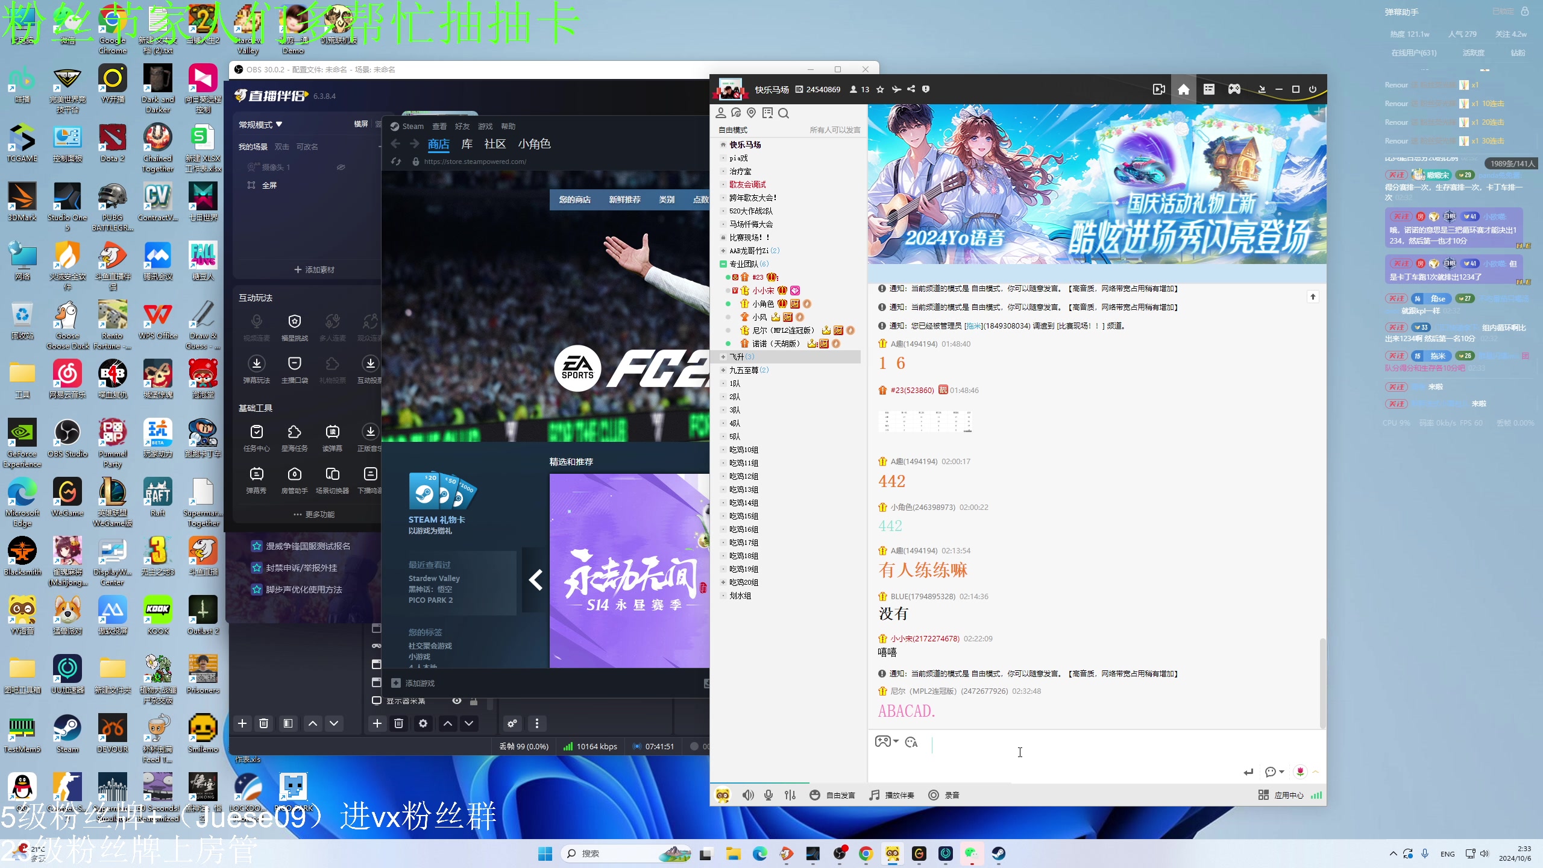Open the YY home icon in top toolbar
Screen dimensions: 1543x868
pyautogui.click(x=1184, y=89)
